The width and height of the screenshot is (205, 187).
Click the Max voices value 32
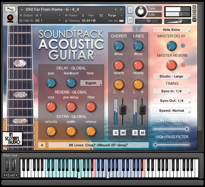(101, 15)
